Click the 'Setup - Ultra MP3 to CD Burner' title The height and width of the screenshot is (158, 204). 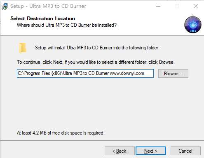click(x=48, y=6)
